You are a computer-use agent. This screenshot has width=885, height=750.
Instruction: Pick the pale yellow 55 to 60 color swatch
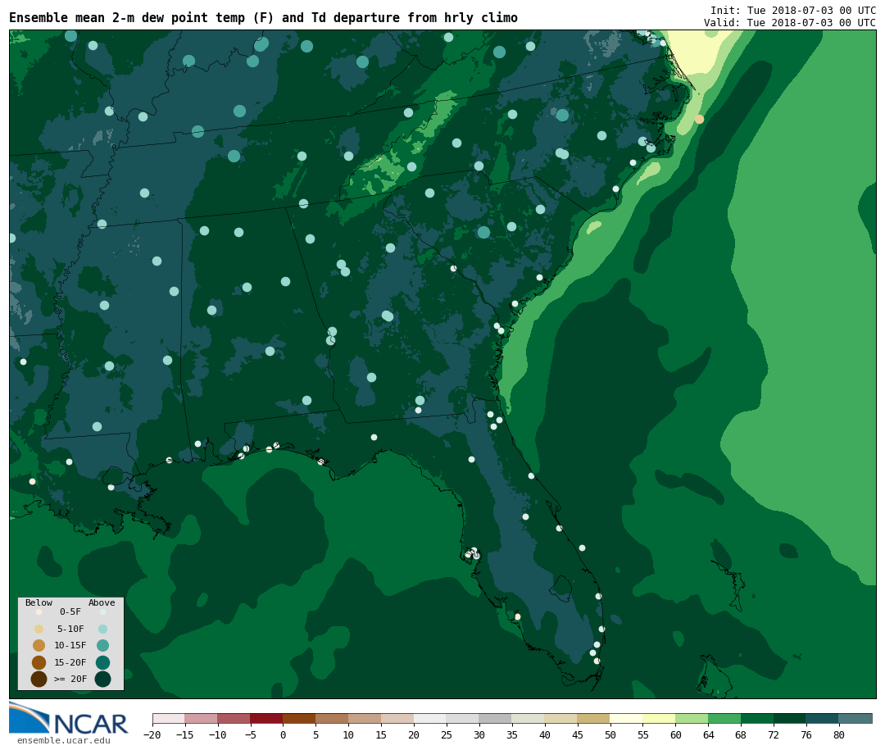tap(659, 719)
